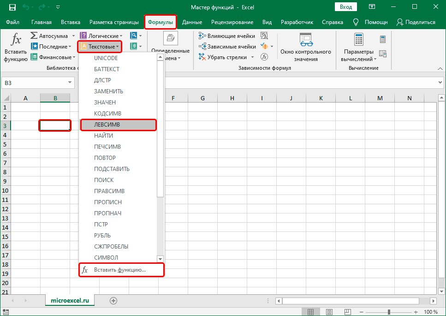The height and width of the screenshot is (316, 446).
Task: Click the zoom out minus button
Action: (361, 312)
